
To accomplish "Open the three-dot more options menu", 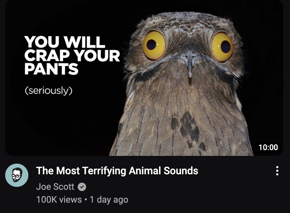I will point(277,171).
